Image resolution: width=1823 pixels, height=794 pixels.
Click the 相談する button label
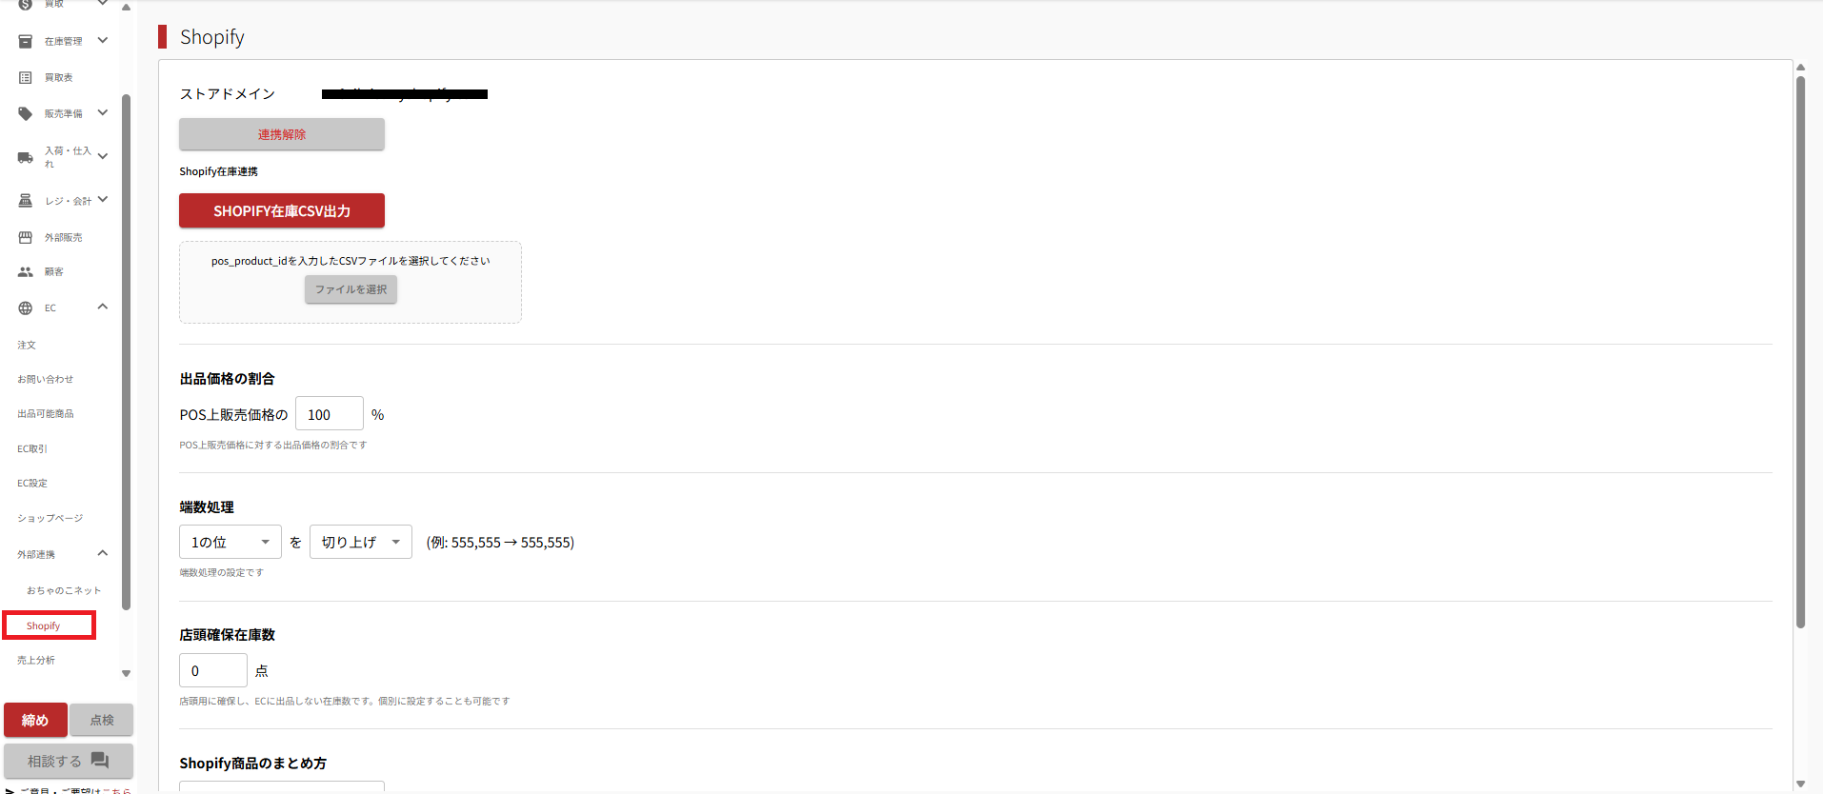point(54,762)
